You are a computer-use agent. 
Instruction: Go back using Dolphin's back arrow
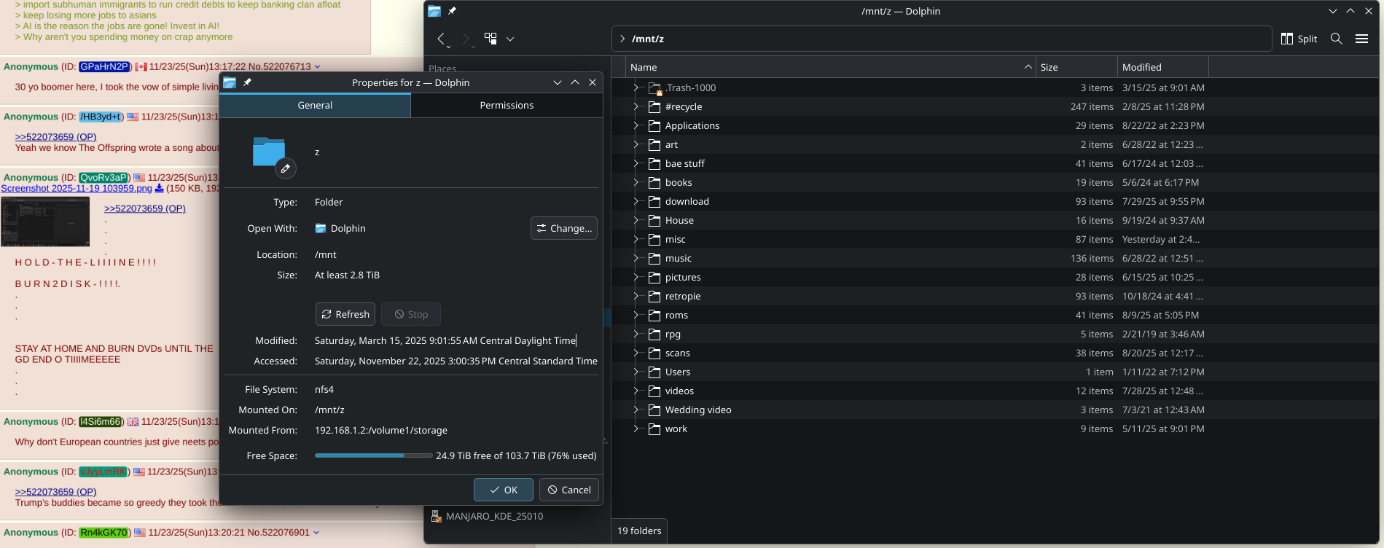pos(442,39)
